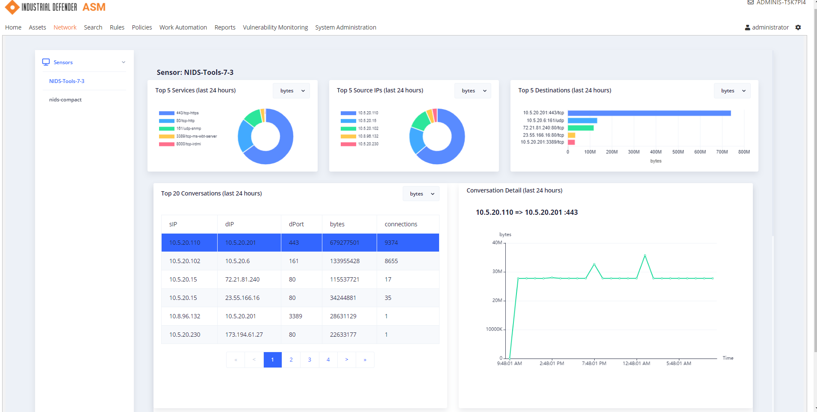Toggle the 10.5.20.110 source legend swatch
Viewport: 817px width, 412px height.
pos(348,113)
